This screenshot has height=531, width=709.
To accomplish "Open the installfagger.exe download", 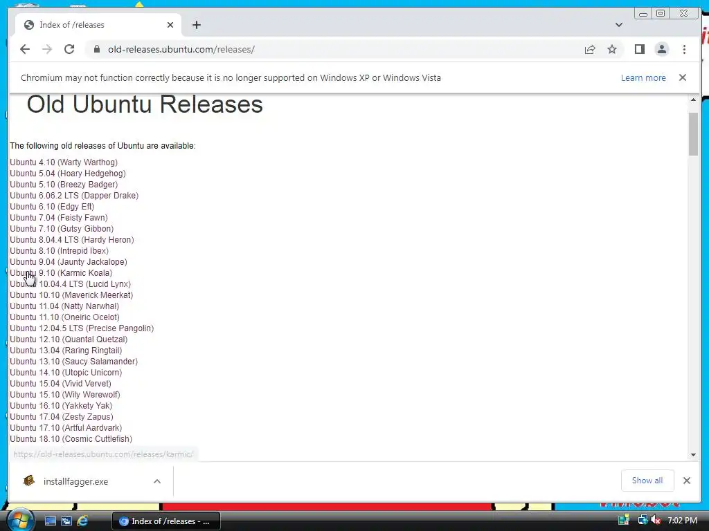I will pyautogui.click(x=75, y=481).
